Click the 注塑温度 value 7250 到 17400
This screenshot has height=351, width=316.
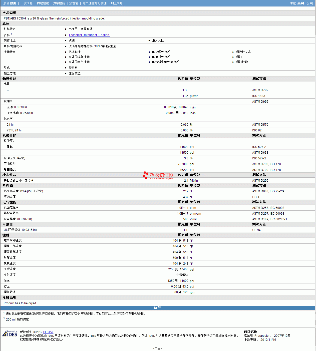(178, 269)
